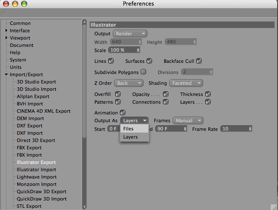Image resolution: width=278 pixels, height=210 pixels.
Task: Select Direct 3D Export entry
Action: point(36,140)
